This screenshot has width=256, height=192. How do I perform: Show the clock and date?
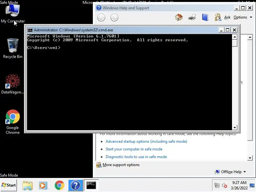tap(239, 185)
